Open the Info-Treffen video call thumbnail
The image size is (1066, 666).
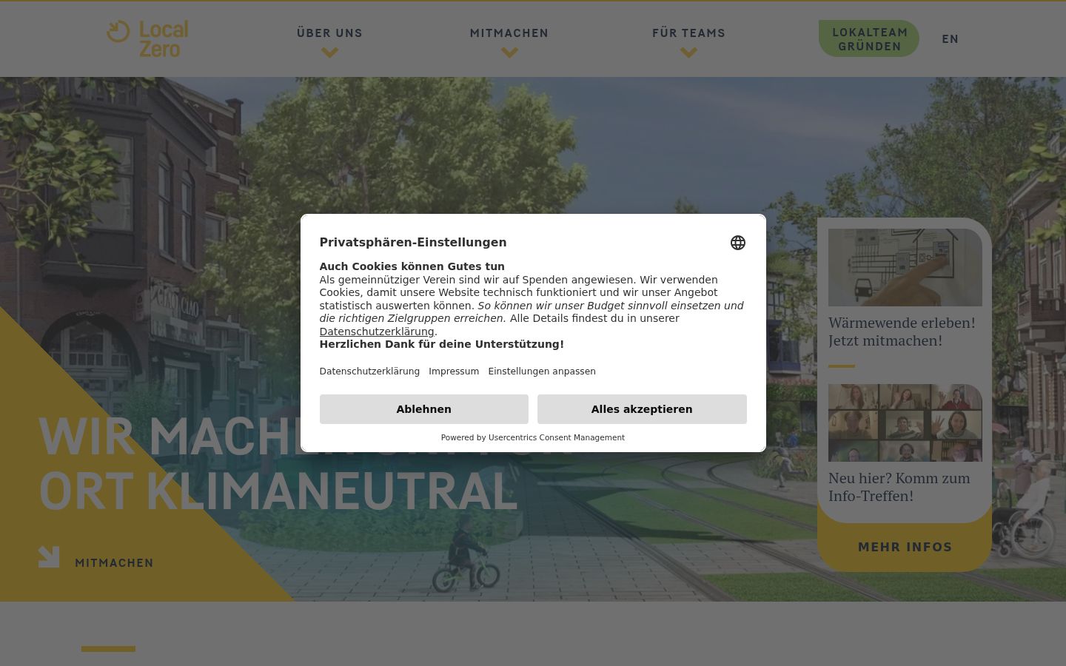pyautogui.click(x=905, y=423)
